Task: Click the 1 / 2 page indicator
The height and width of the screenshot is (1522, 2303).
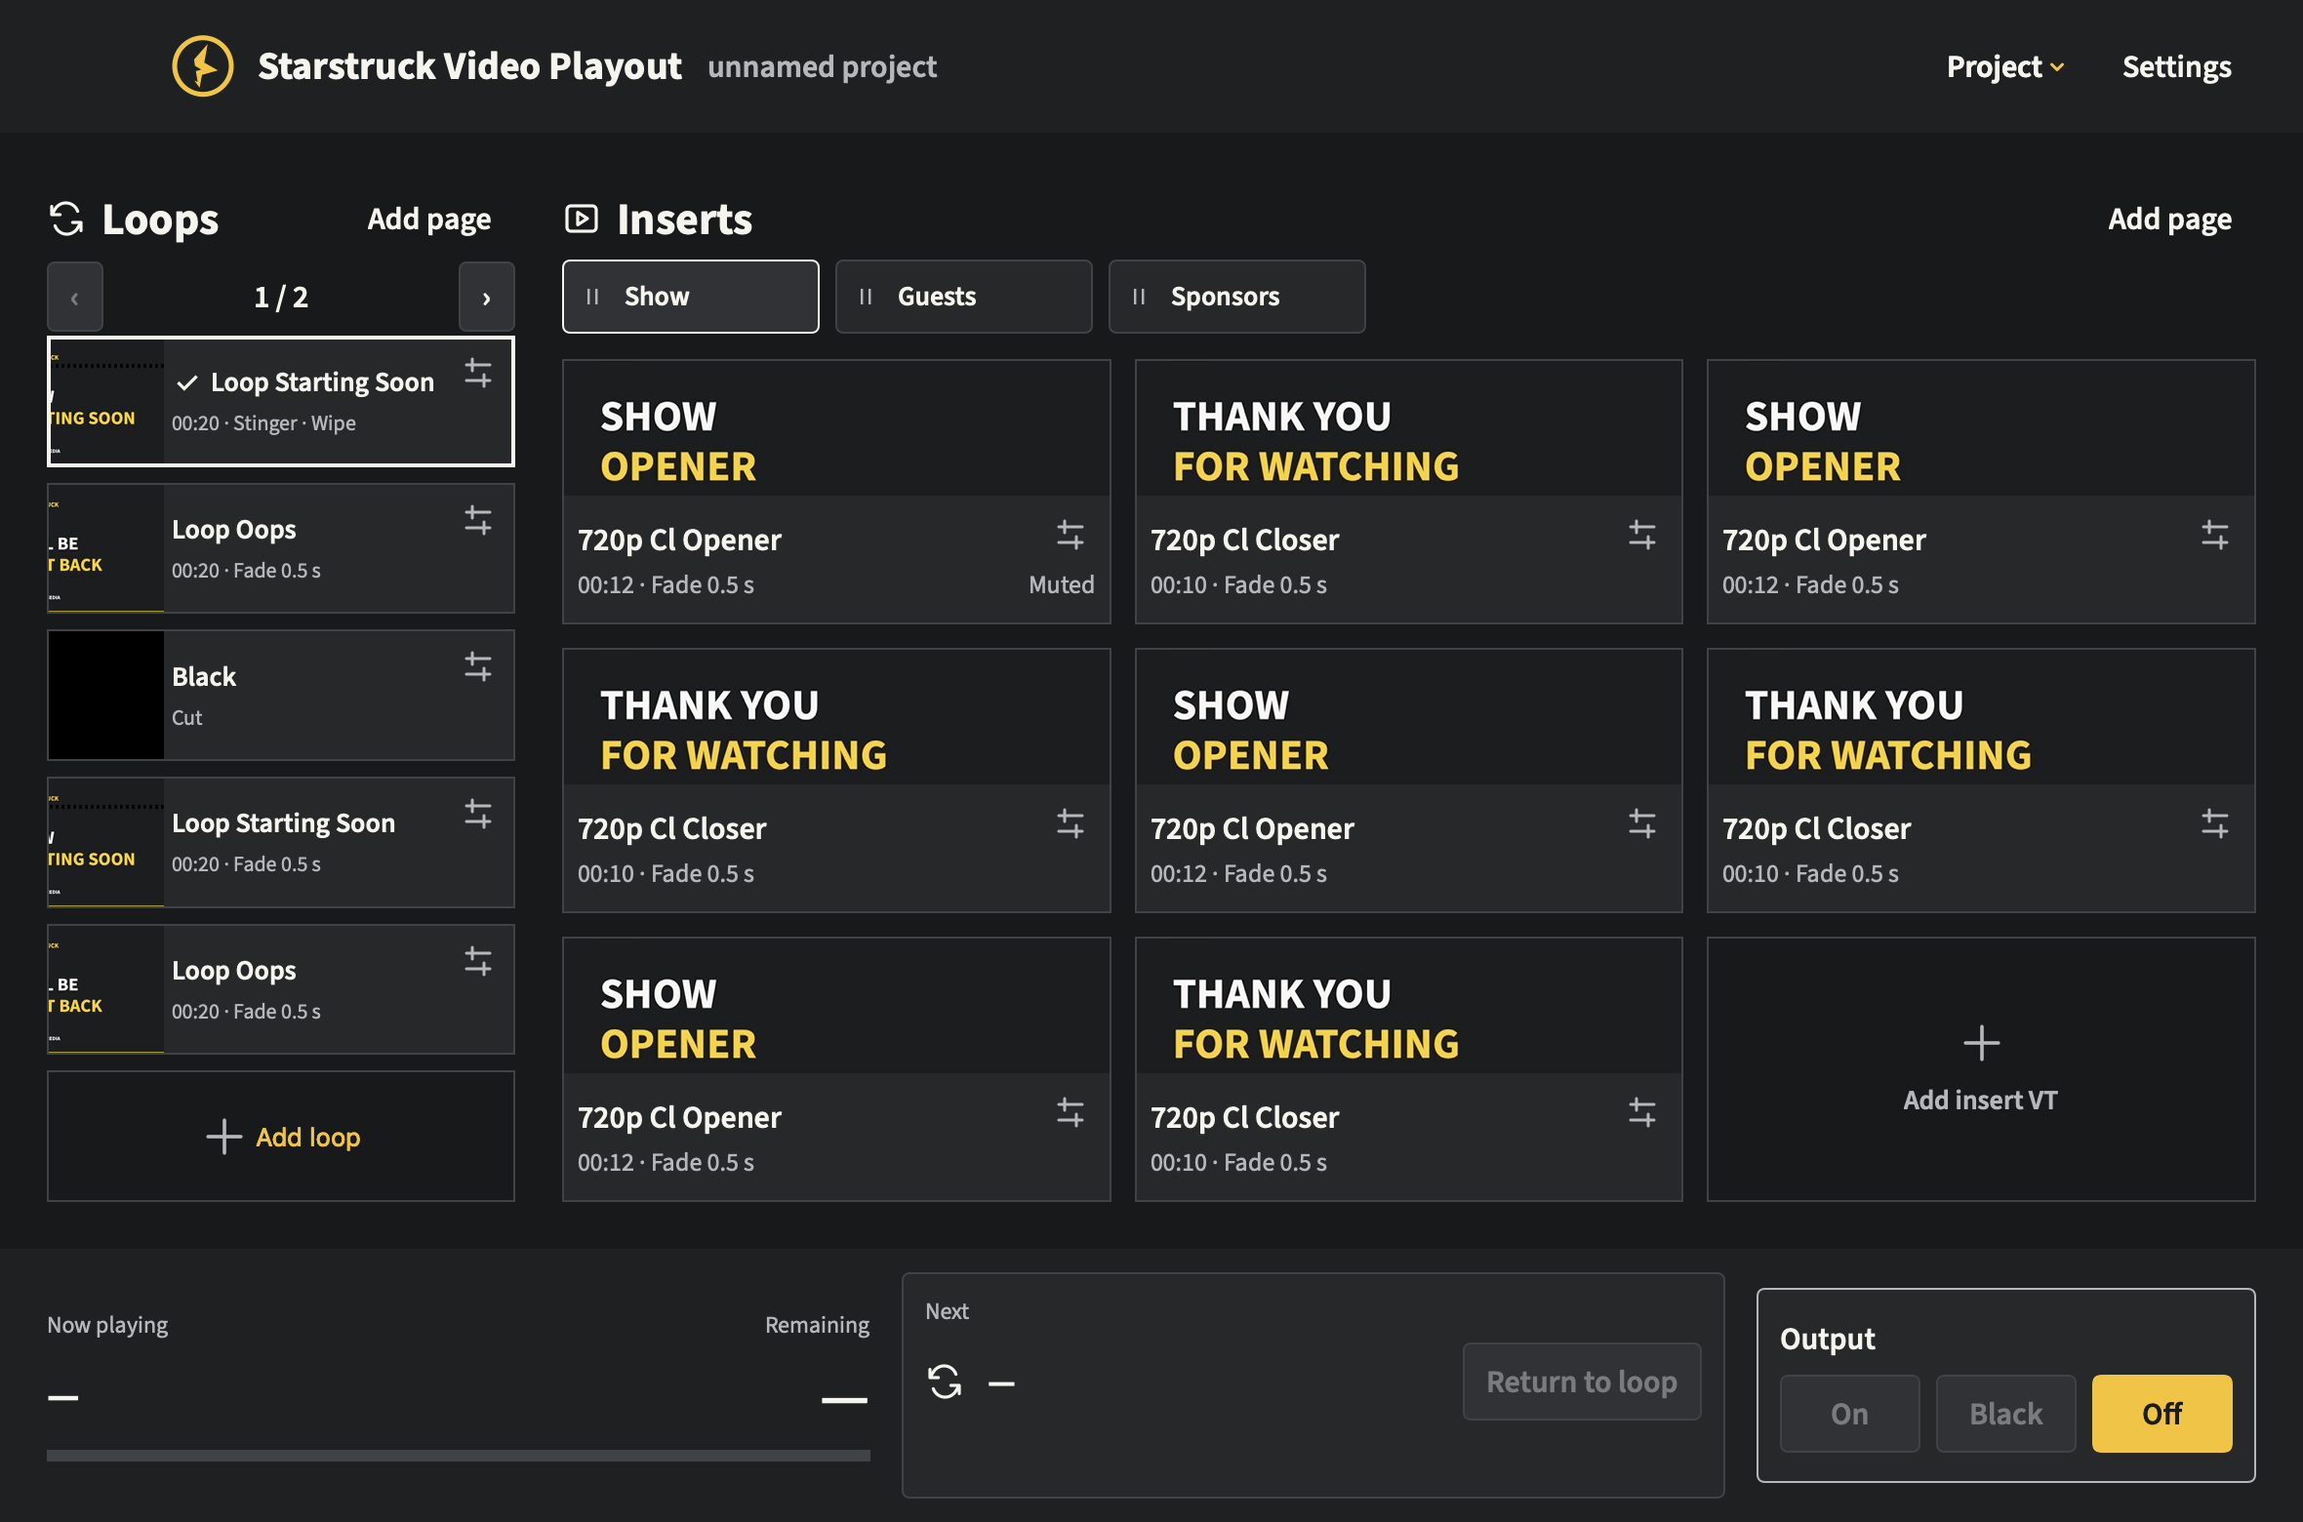Action: pyautogui.click(x=281, y=297)
